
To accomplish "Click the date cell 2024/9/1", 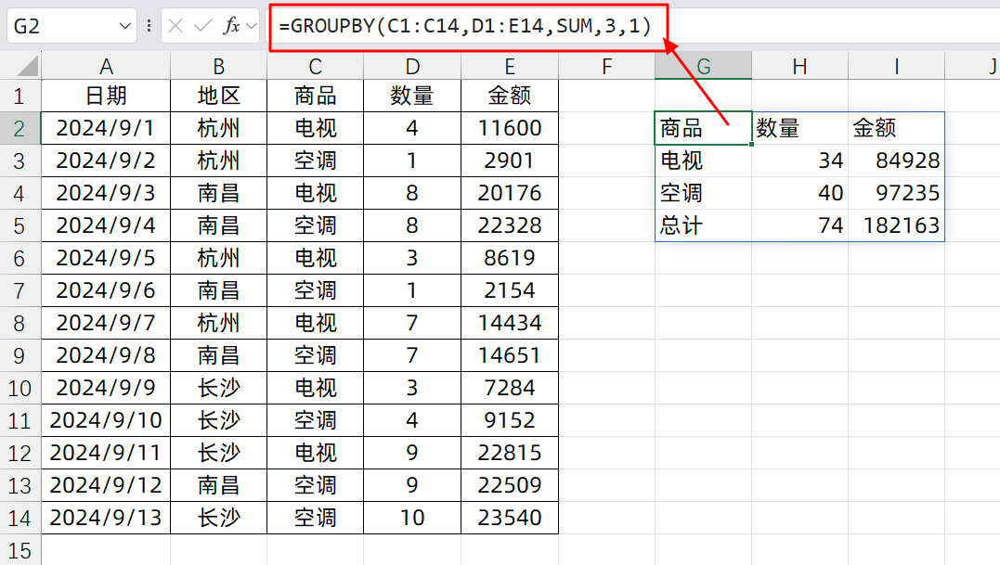I will pyautogui.click(x=106, y=129).
